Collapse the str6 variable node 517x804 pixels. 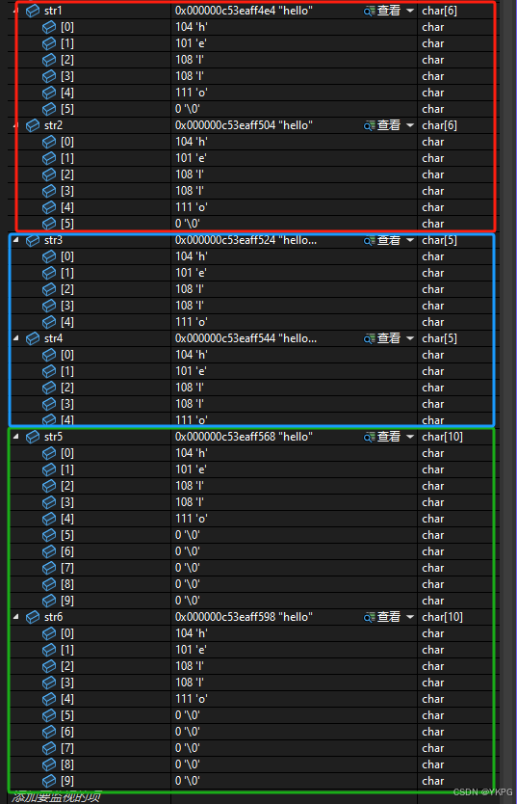point(15,616)
